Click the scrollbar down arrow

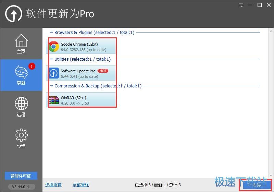[271, 175]
